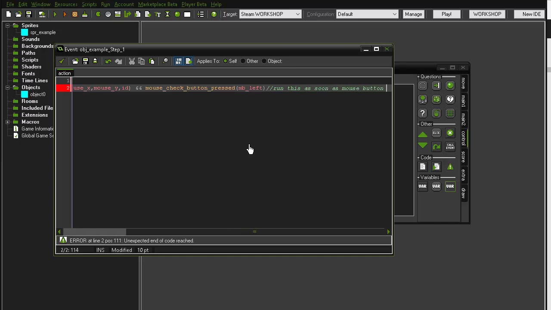The width and height of the screenshot is (551, 310).
Task: Click the print icon in code editor
Action: coord(95,61)
